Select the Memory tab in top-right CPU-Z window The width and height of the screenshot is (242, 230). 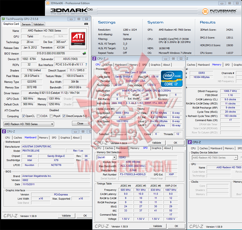click(x=217, y=64)
